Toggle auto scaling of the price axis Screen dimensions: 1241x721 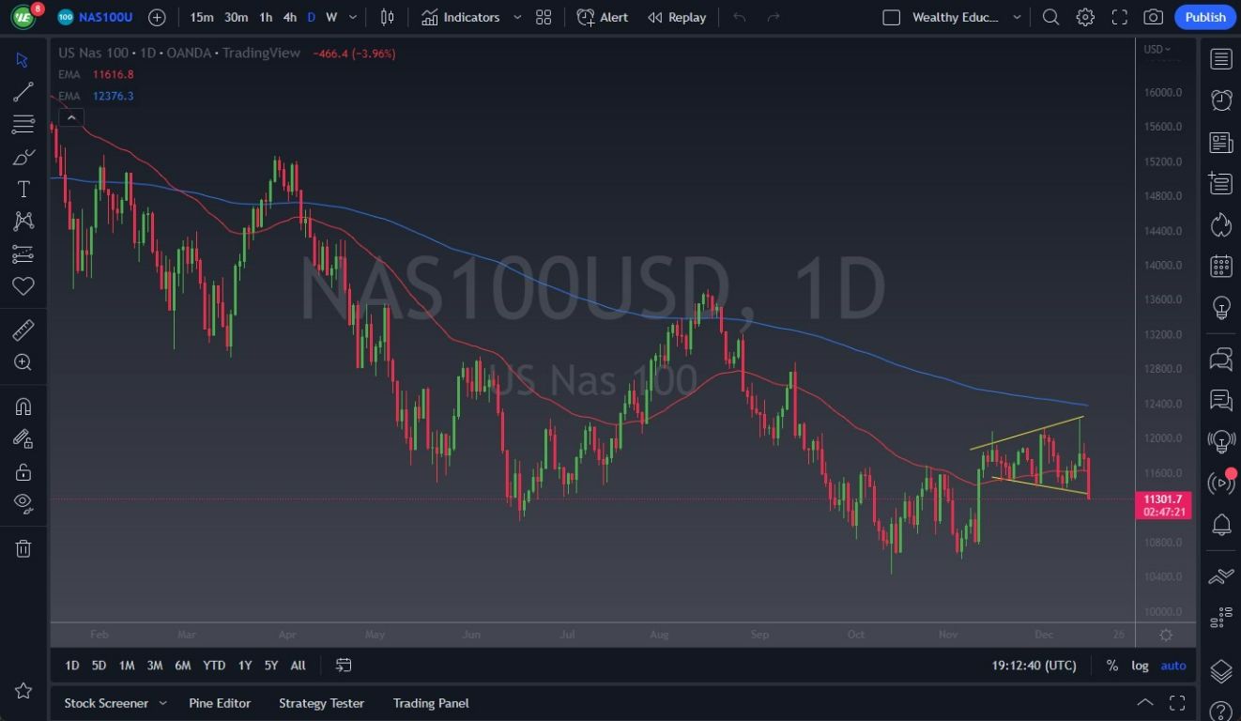1173,666
